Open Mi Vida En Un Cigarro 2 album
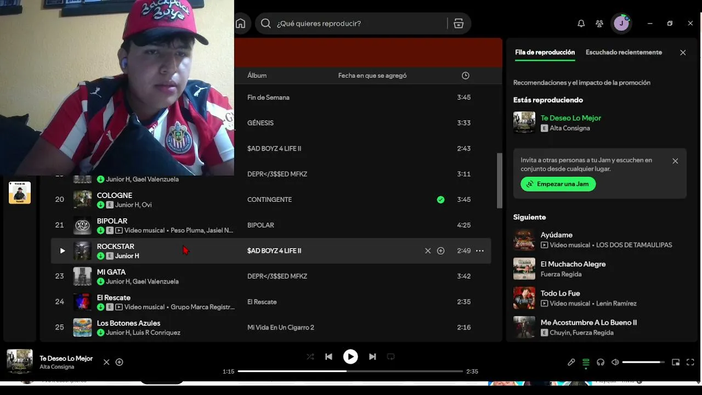This screenshot has height=395, width=702. [281, 328]
